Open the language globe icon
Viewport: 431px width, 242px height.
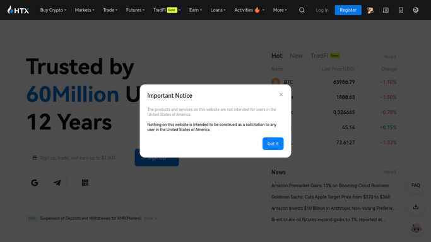click(x=416, y=10)
